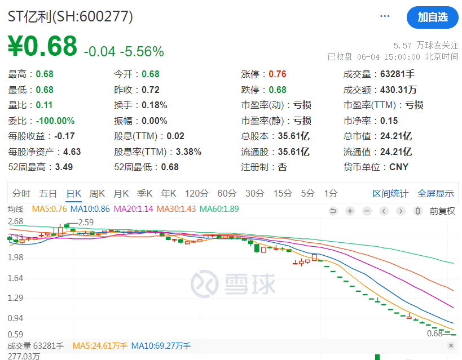Switch to the 1分 chart tab
This screenshot has height=360, width=462.
tap(331, 194)
